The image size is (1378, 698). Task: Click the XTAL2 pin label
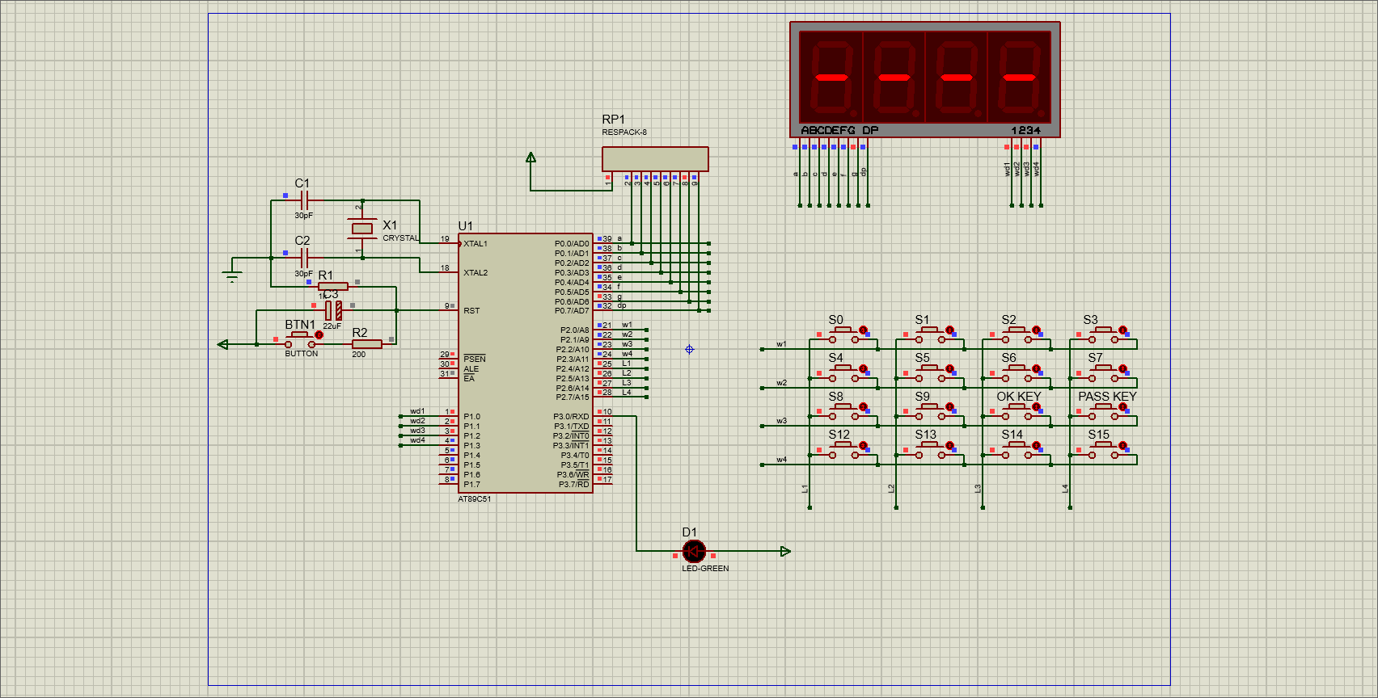476,273
